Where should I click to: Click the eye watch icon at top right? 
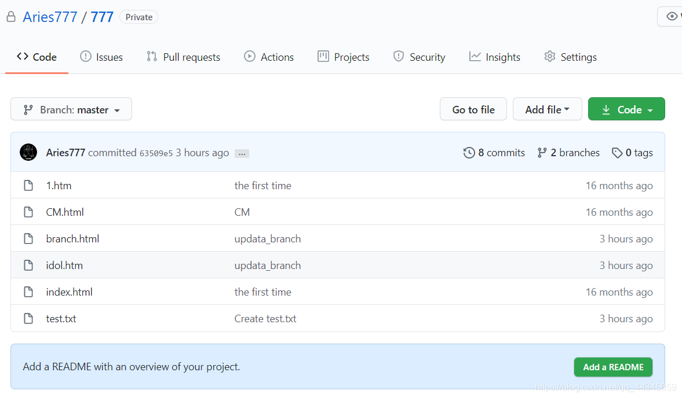point(672,17)
